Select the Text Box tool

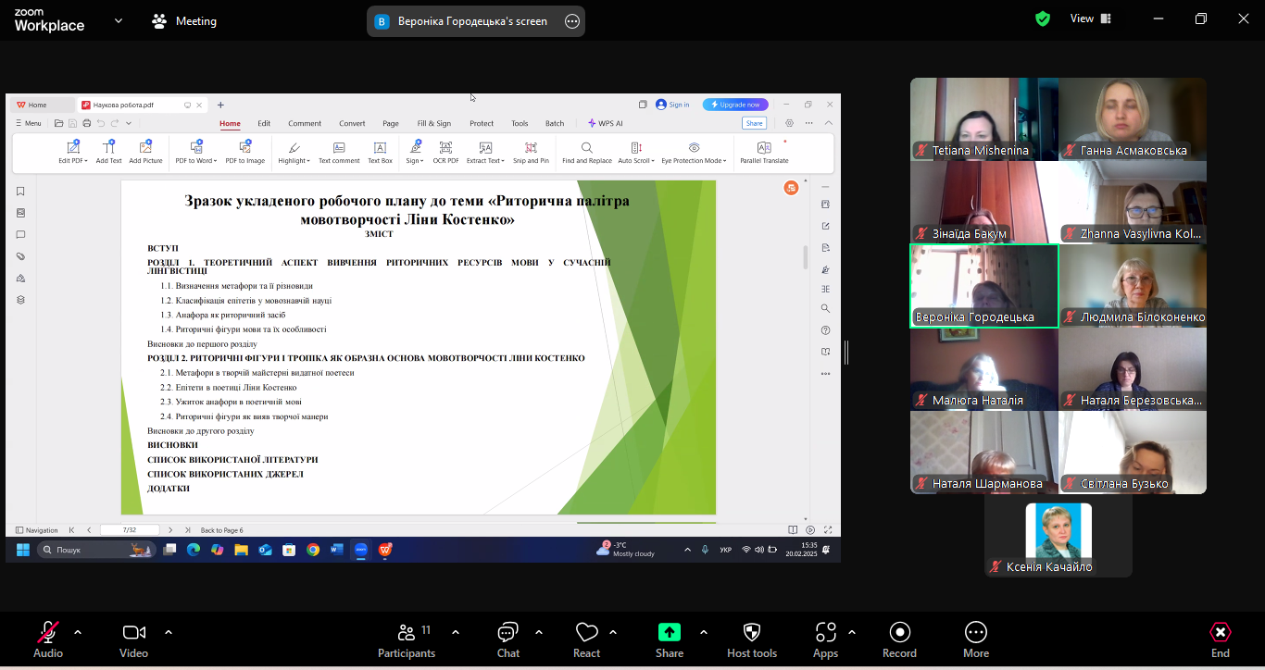[x=380, y=153]
